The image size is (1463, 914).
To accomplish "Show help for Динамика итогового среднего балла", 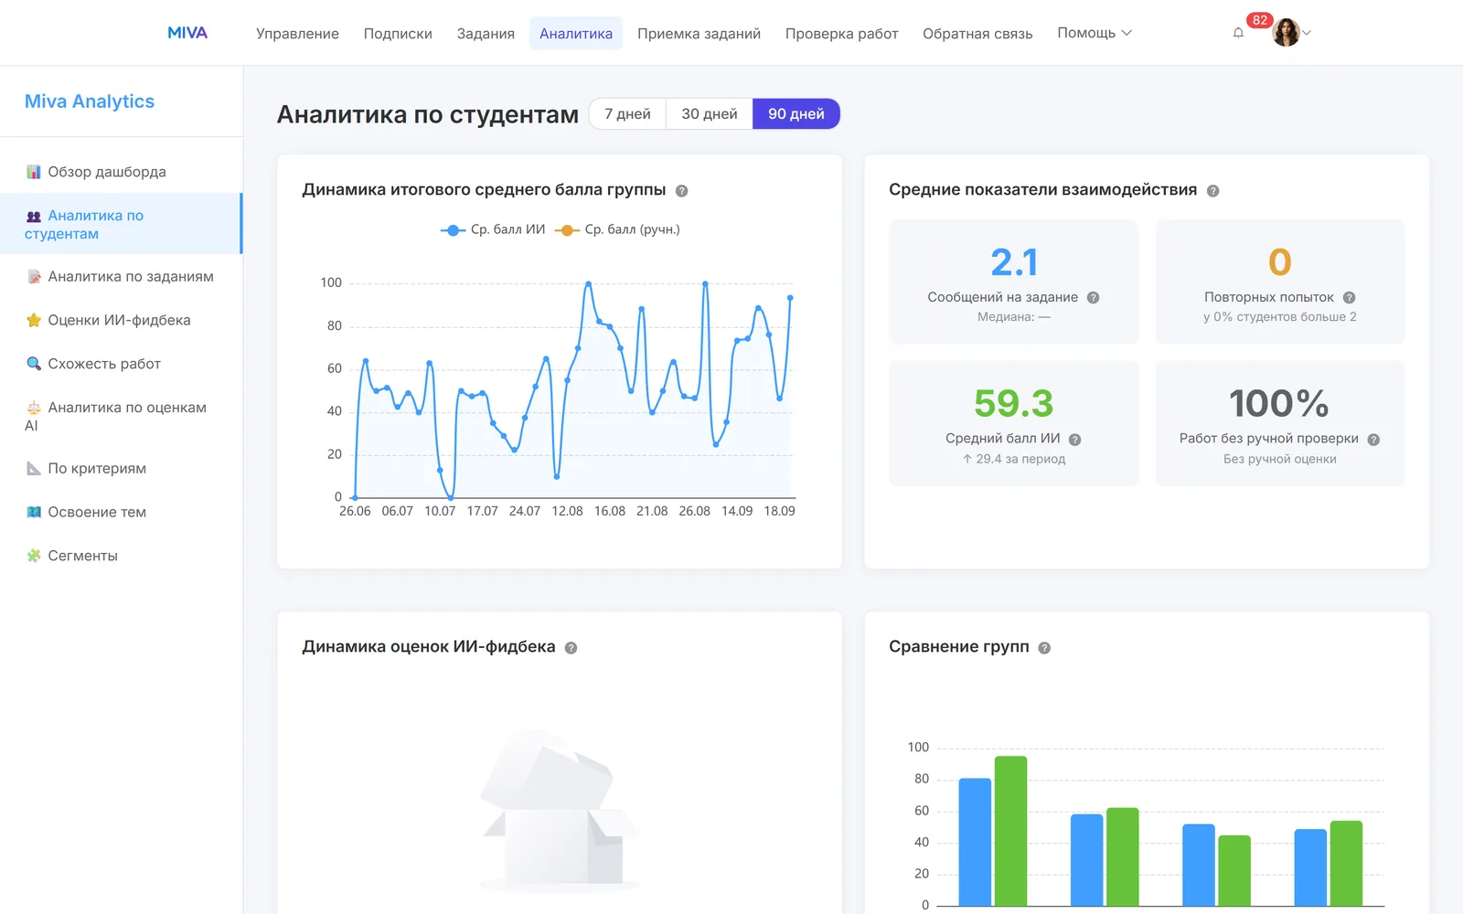I will tap(681, 191).
